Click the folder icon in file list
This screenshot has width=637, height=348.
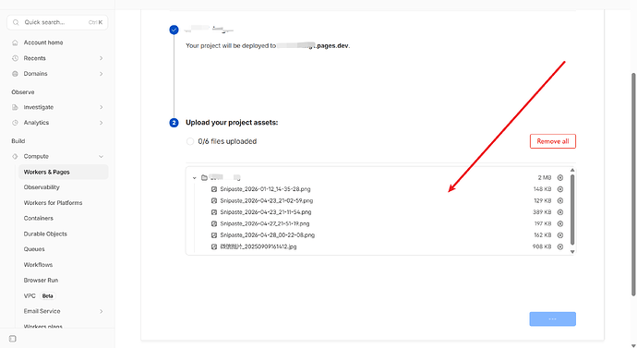pos(204,177)
